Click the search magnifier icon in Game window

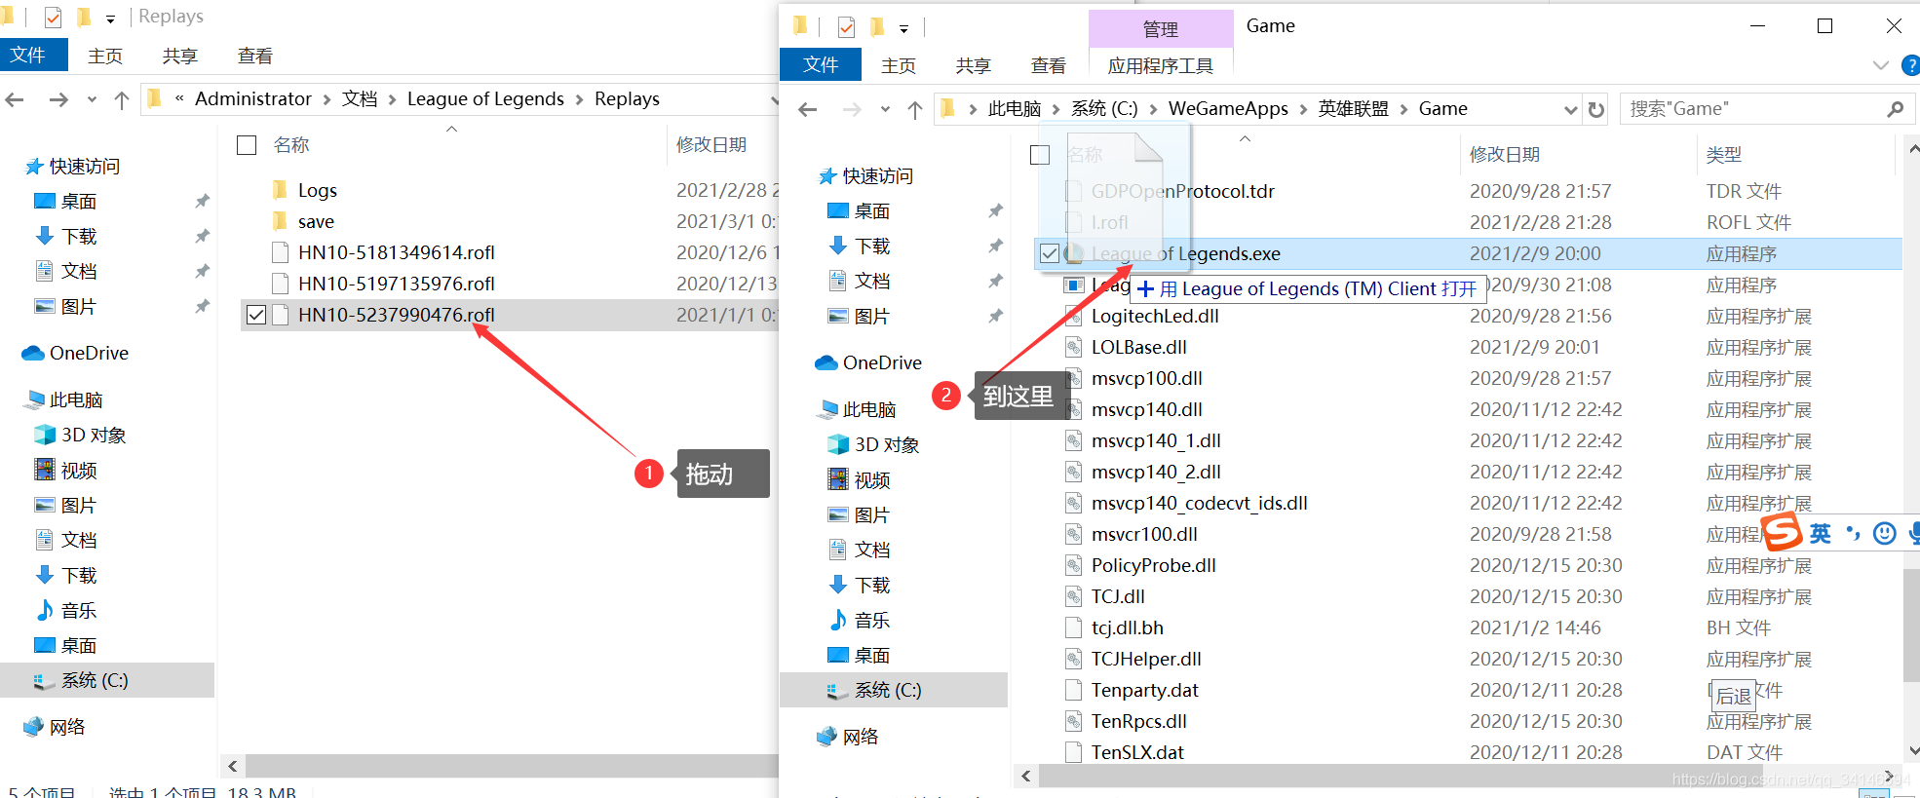point(1895,109)
